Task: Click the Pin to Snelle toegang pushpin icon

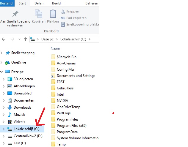Action: (x=15, y=14)
